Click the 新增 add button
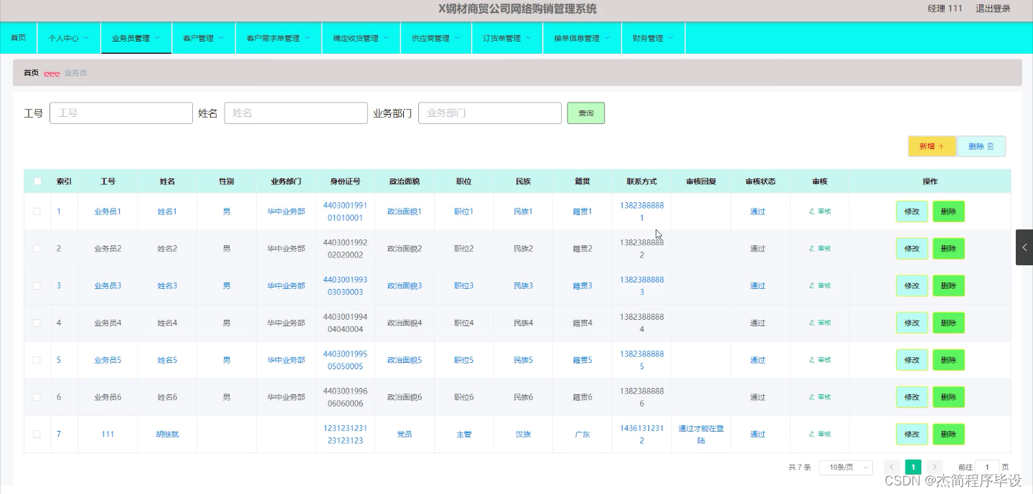Viewport: 1033px width, 494px height. coord(933,146)
